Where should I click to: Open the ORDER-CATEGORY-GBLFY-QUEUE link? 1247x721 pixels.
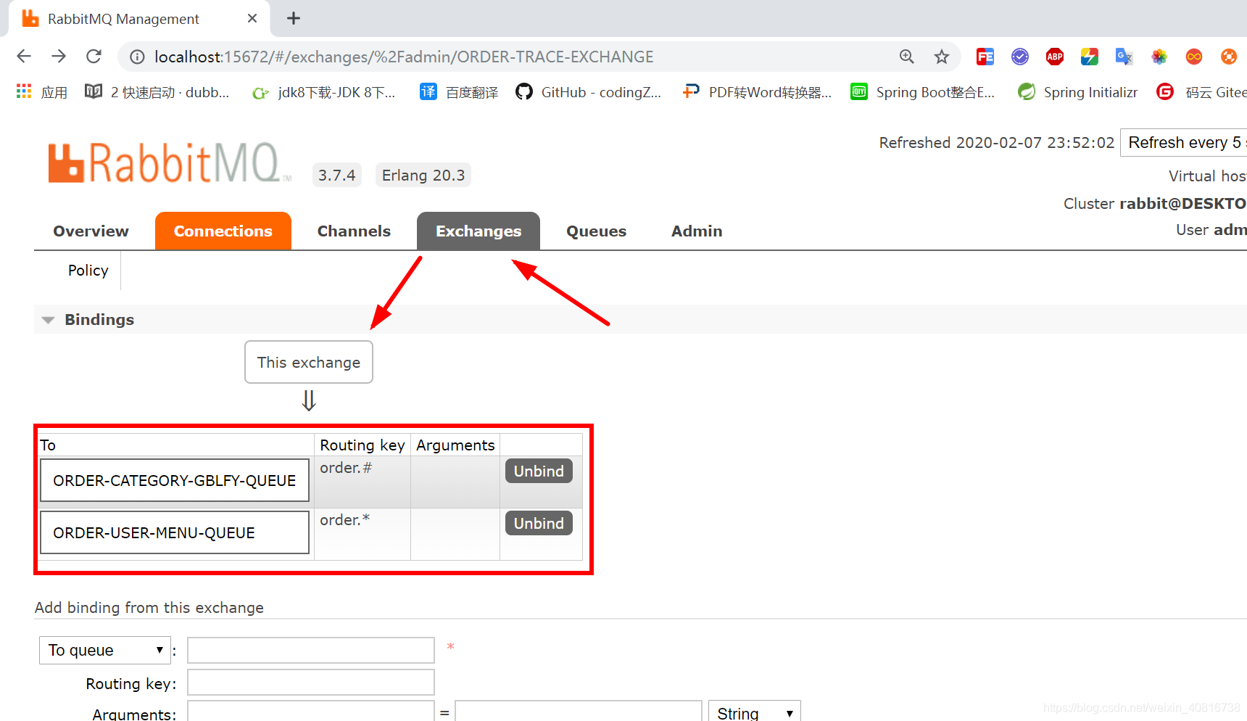click(175, 481)
